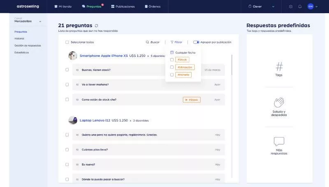Screen dimensions: 329x187
Task: Click the Buscar search icon
Action: coord(148,42)
